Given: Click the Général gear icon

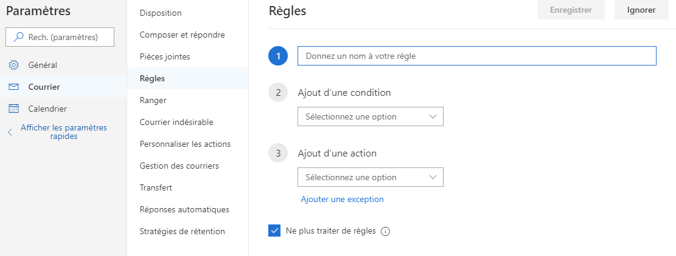Looking at the screenshot, I should 13,65.
